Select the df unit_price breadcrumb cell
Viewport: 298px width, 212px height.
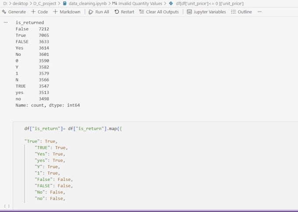point(209,4)
